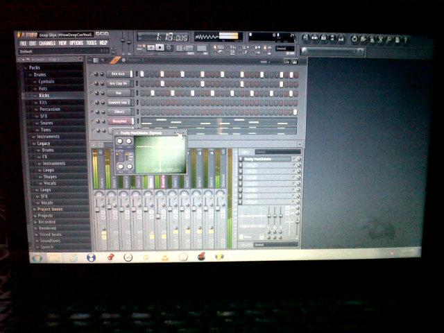Expand the Percussion folder in browser
444x333 pixels.
coord(50,110)
